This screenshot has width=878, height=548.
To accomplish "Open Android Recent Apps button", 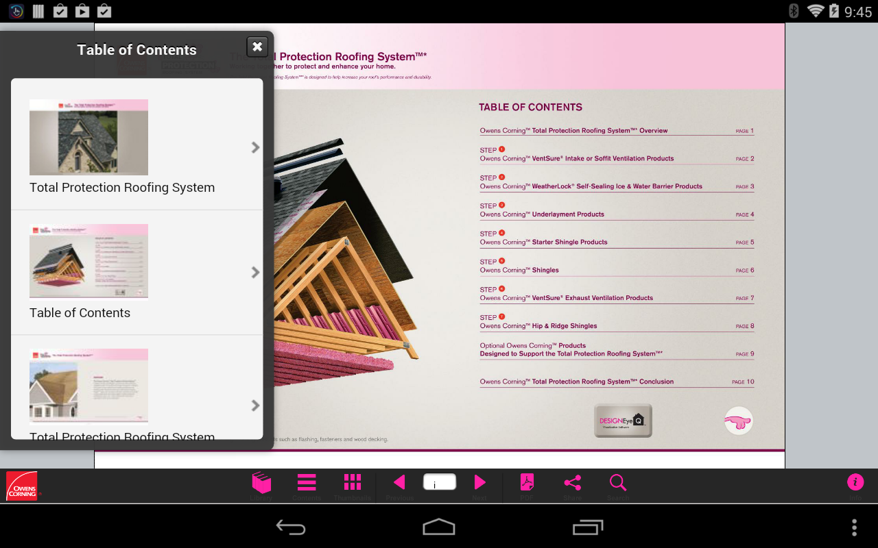I will 588,527.
